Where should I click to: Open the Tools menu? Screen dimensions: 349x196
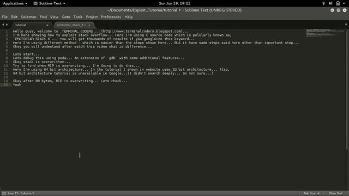coord(77,17)
